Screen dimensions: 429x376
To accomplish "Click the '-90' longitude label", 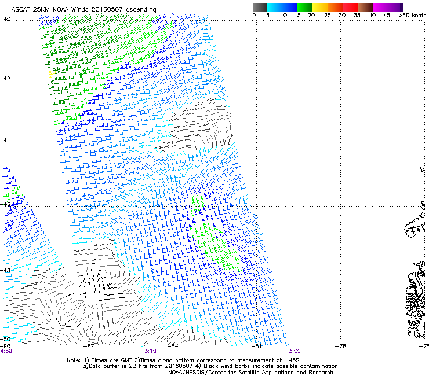I will (x=5, y=346).
